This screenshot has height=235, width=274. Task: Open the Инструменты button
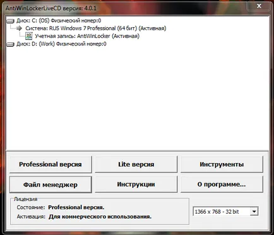[x=222, y=164]
